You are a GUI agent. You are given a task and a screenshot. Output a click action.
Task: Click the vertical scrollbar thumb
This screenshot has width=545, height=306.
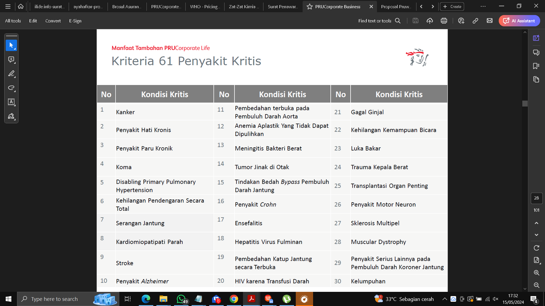[x=525, y=103]
